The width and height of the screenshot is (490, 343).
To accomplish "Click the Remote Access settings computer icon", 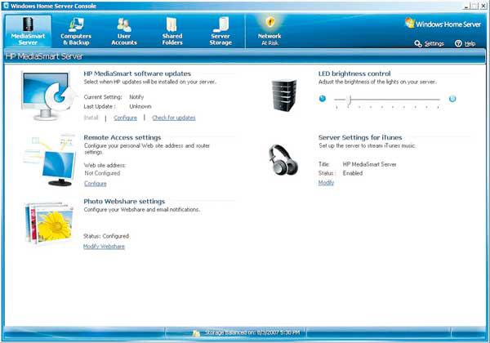I will pyautogui.click(x=47, y=161).
